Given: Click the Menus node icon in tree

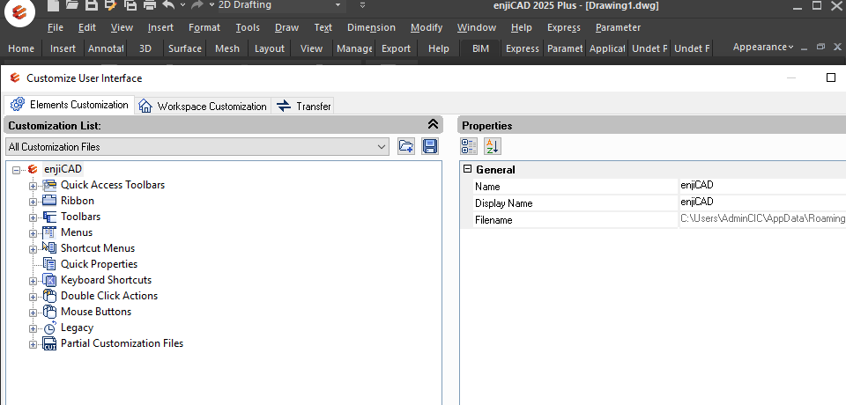Looking at the screenshot, I should [49, 232].
